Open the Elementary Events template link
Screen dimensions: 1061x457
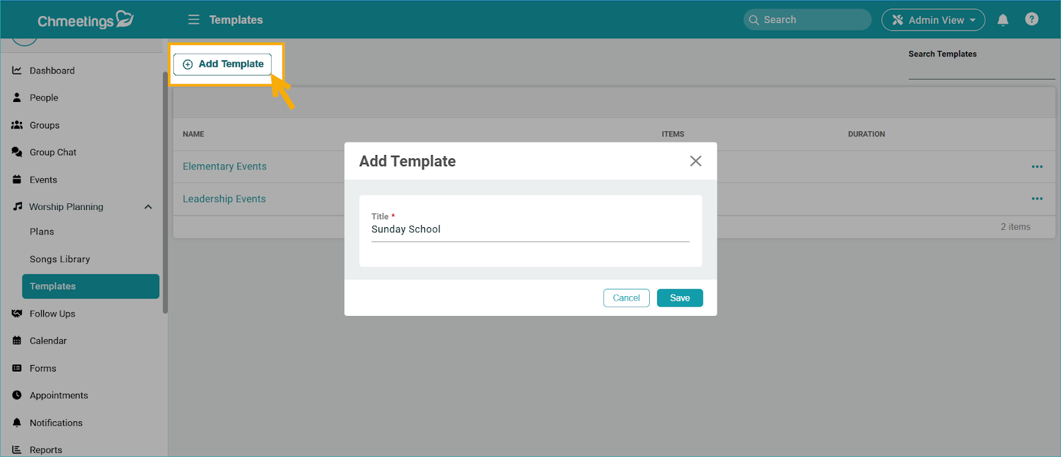[x=225, y=166]
